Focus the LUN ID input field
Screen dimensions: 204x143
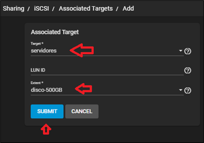point(106,70)
